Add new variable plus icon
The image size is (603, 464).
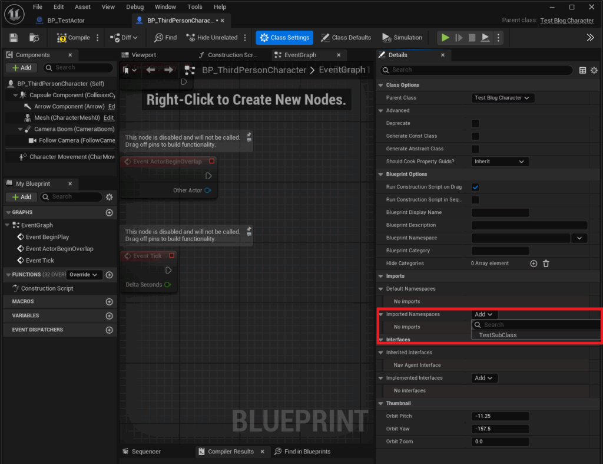pyautogui.click(x=109, y=316)
